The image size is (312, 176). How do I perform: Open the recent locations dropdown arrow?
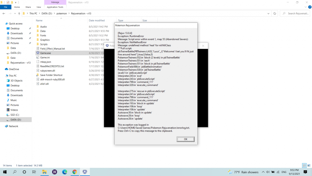tap(15, 13)
